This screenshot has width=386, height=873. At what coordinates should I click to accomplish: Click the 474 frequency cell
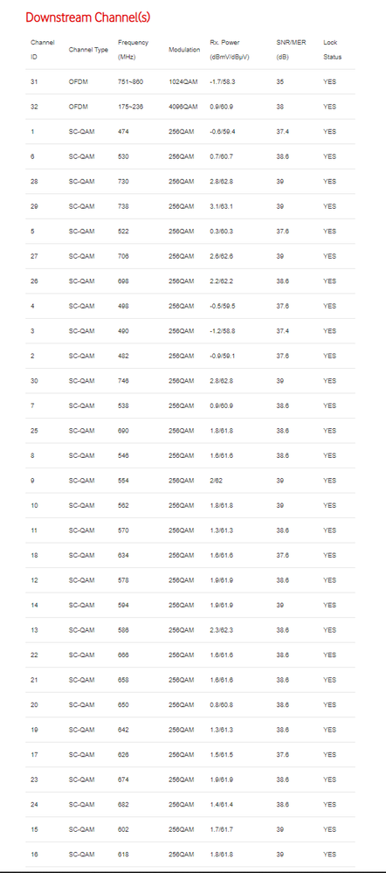[123, 132]
